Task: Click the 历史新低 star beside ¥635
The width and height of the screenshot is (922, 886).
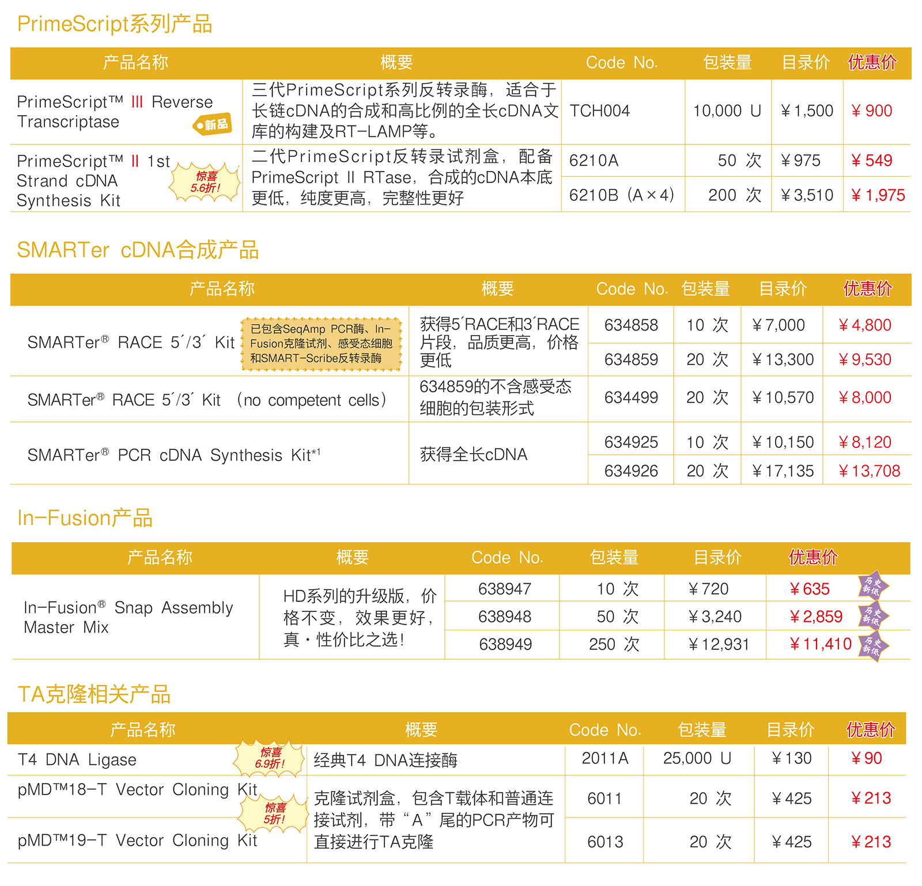Action: click(872, 586)
